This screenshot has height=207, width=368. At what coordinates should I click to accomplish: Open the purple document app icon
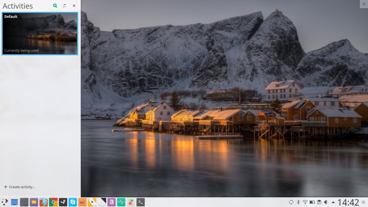pos(111,202)
